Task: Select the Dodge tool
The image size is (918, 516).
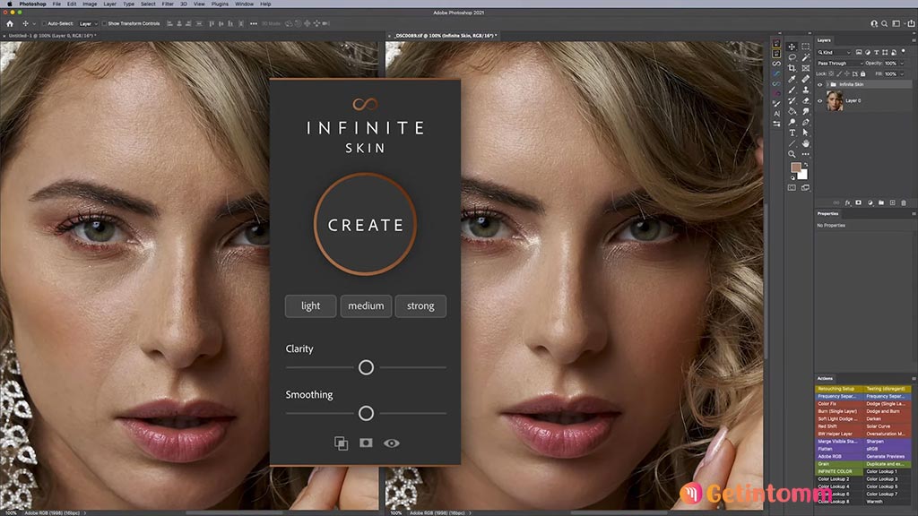Action: point(792,122)
